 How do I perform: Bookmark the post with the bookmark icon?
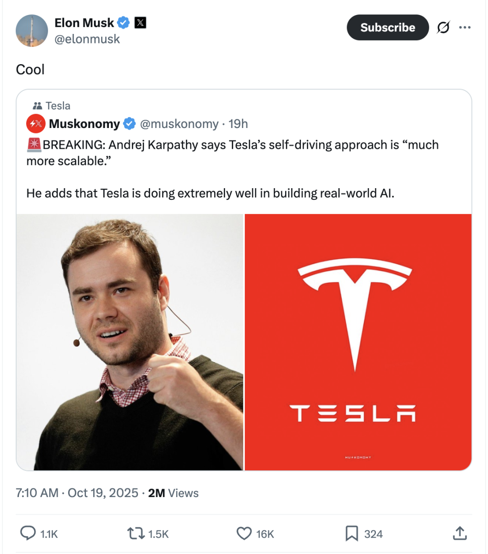click(352, 534)
